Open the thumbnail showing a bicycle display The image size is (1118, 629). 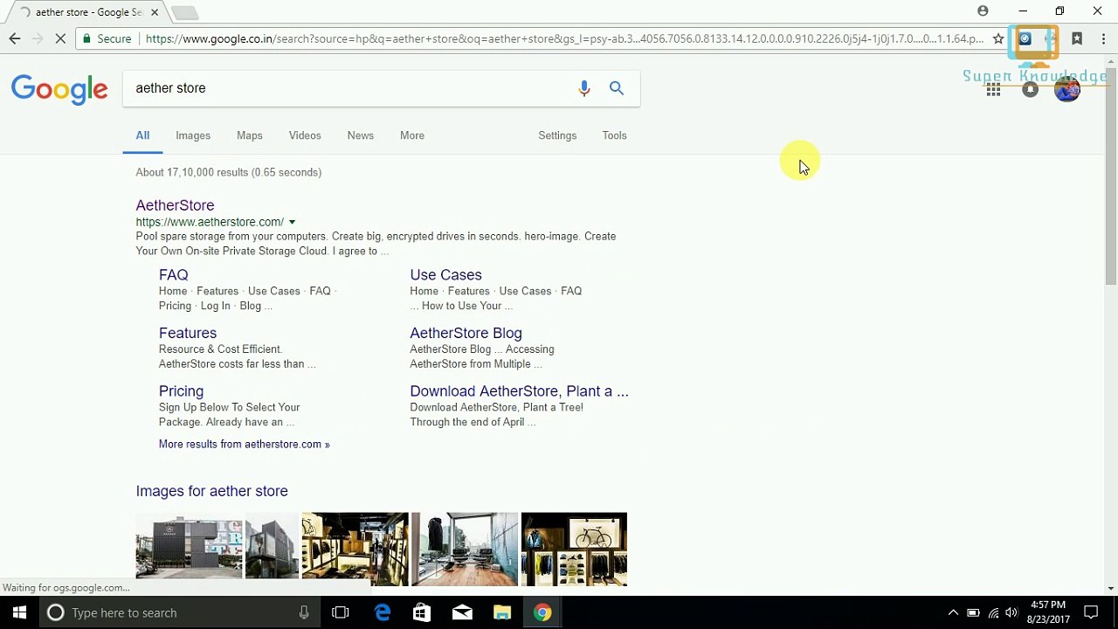(574, 550)
